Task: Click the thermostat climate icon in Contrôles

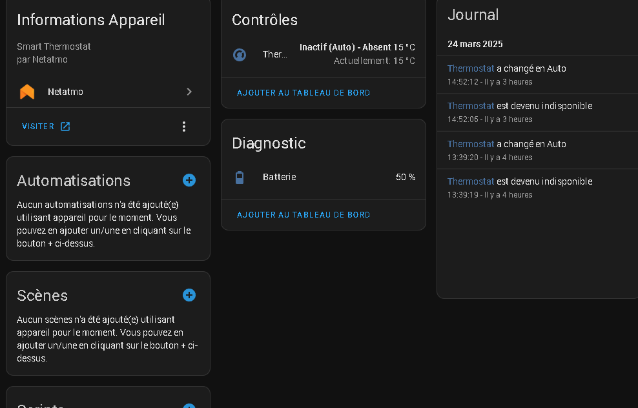Action: click(x=240, y=54)
